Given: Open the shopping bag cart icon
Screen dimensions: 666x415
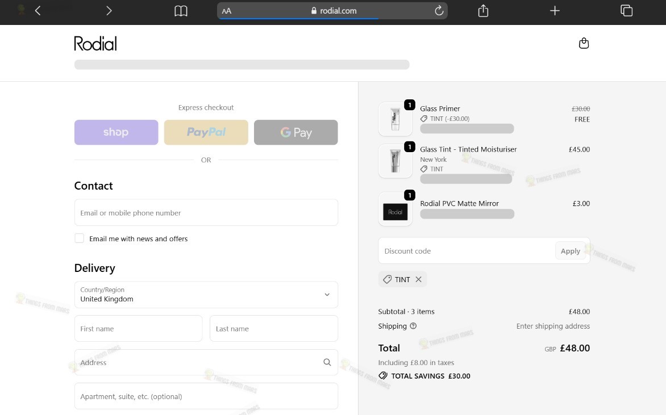Looking at the screenshot, I should 584,43.
